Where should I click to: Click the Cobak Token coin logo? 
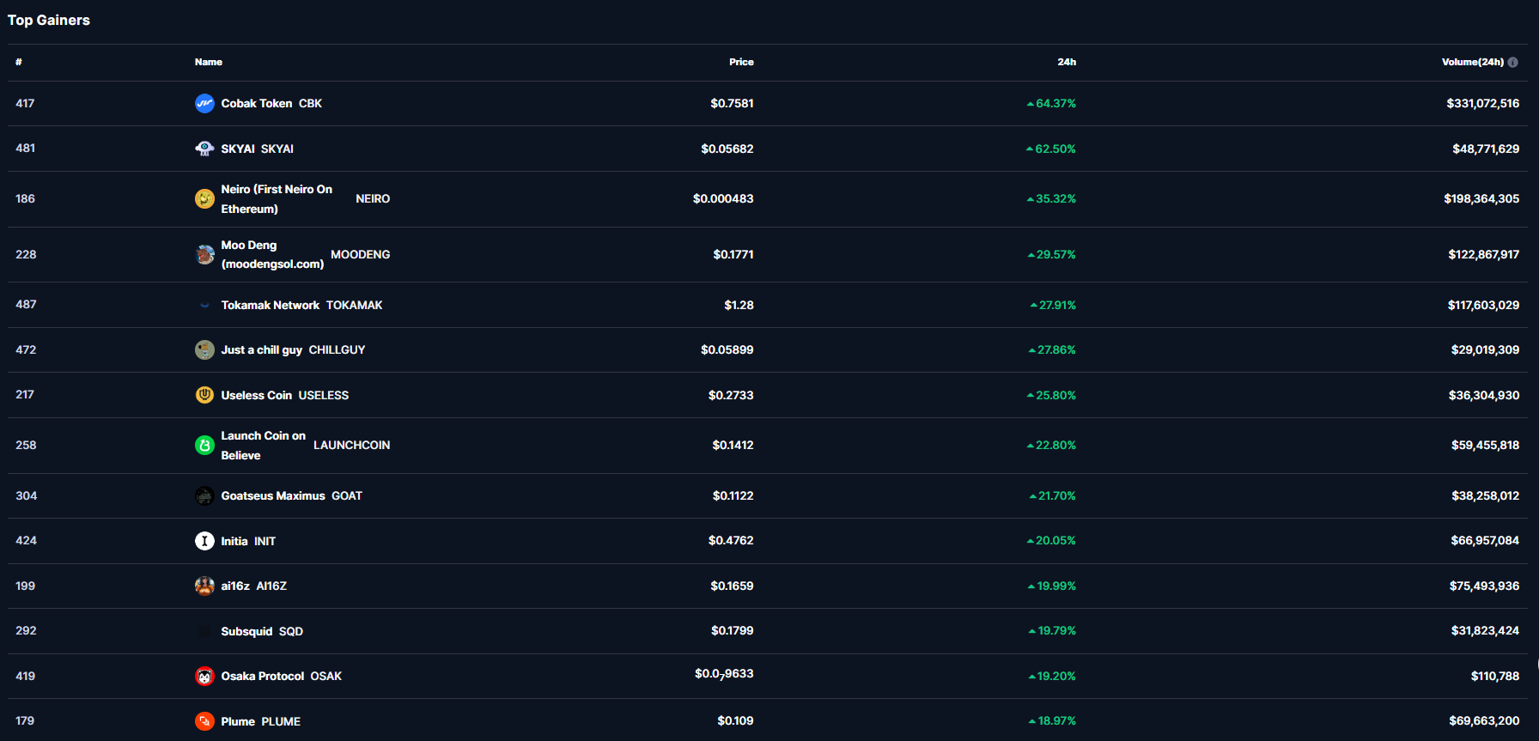204,104
